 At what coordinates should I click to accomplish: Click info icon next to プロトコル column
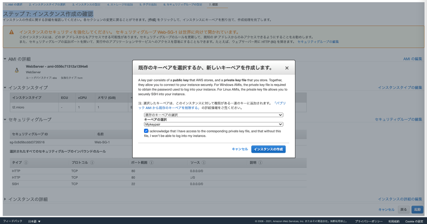(x=92, y=163)
